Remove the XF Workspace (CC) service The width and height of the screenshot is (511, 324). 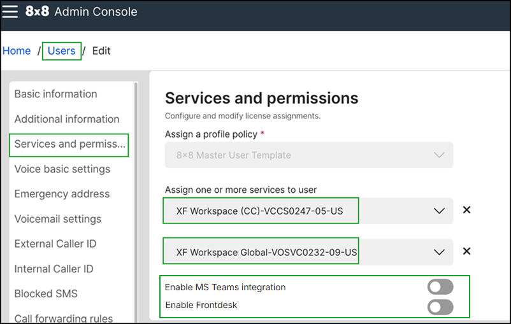coord(466,210)
